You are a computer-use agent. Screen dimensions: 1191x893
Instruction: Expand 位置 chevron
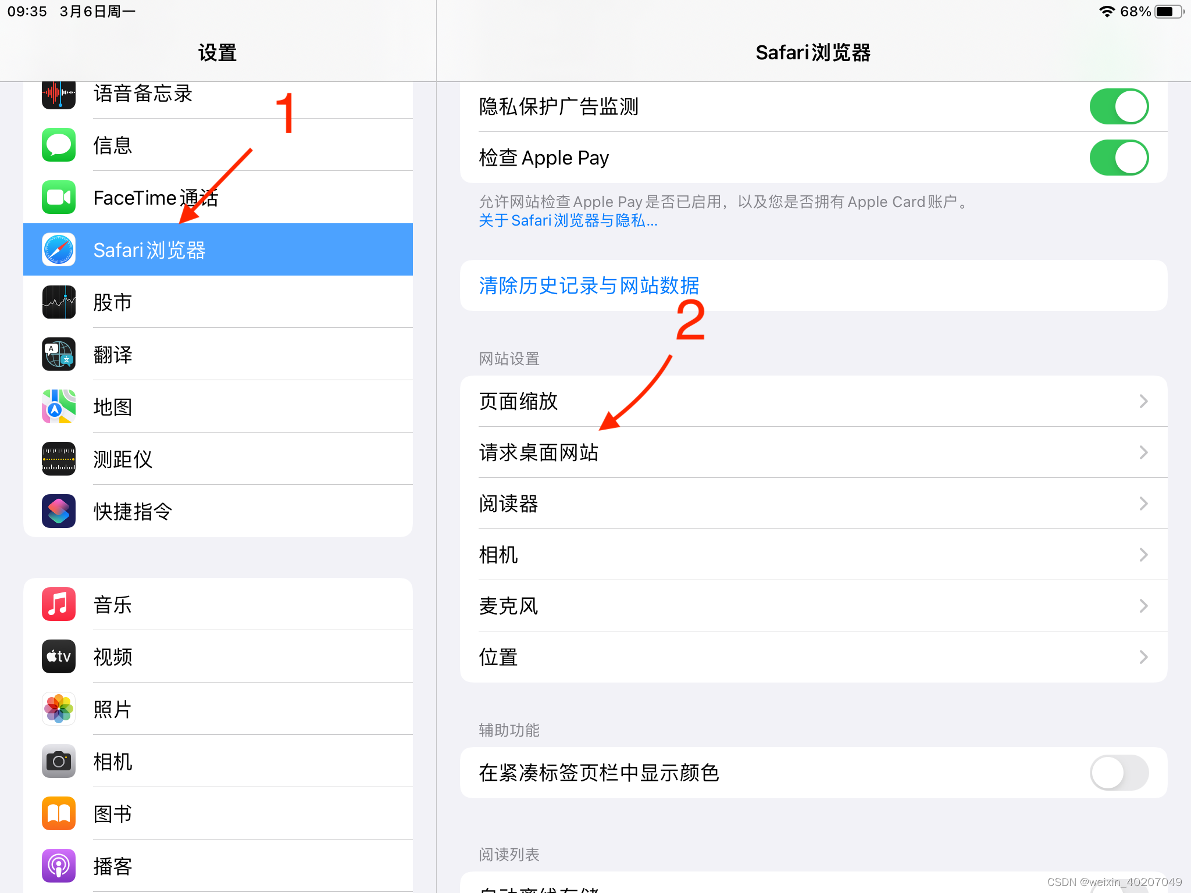click(1143, 657)
